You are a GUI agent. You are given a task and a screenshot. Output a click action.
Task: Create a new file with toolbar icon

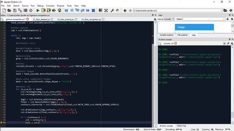(4, 11)
